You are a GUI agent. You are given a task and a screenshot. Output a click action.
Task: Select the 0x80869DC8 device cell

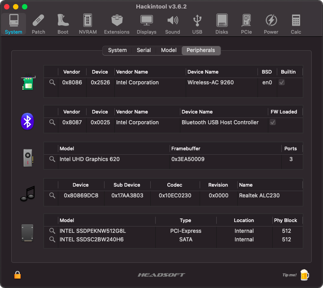81,196
